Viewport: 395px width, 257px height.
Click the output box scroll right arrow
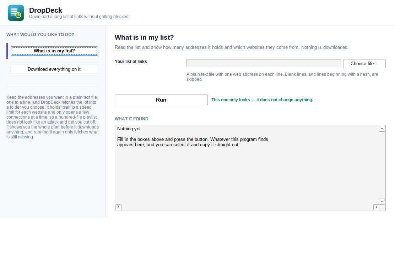click(x=377, y=207)
